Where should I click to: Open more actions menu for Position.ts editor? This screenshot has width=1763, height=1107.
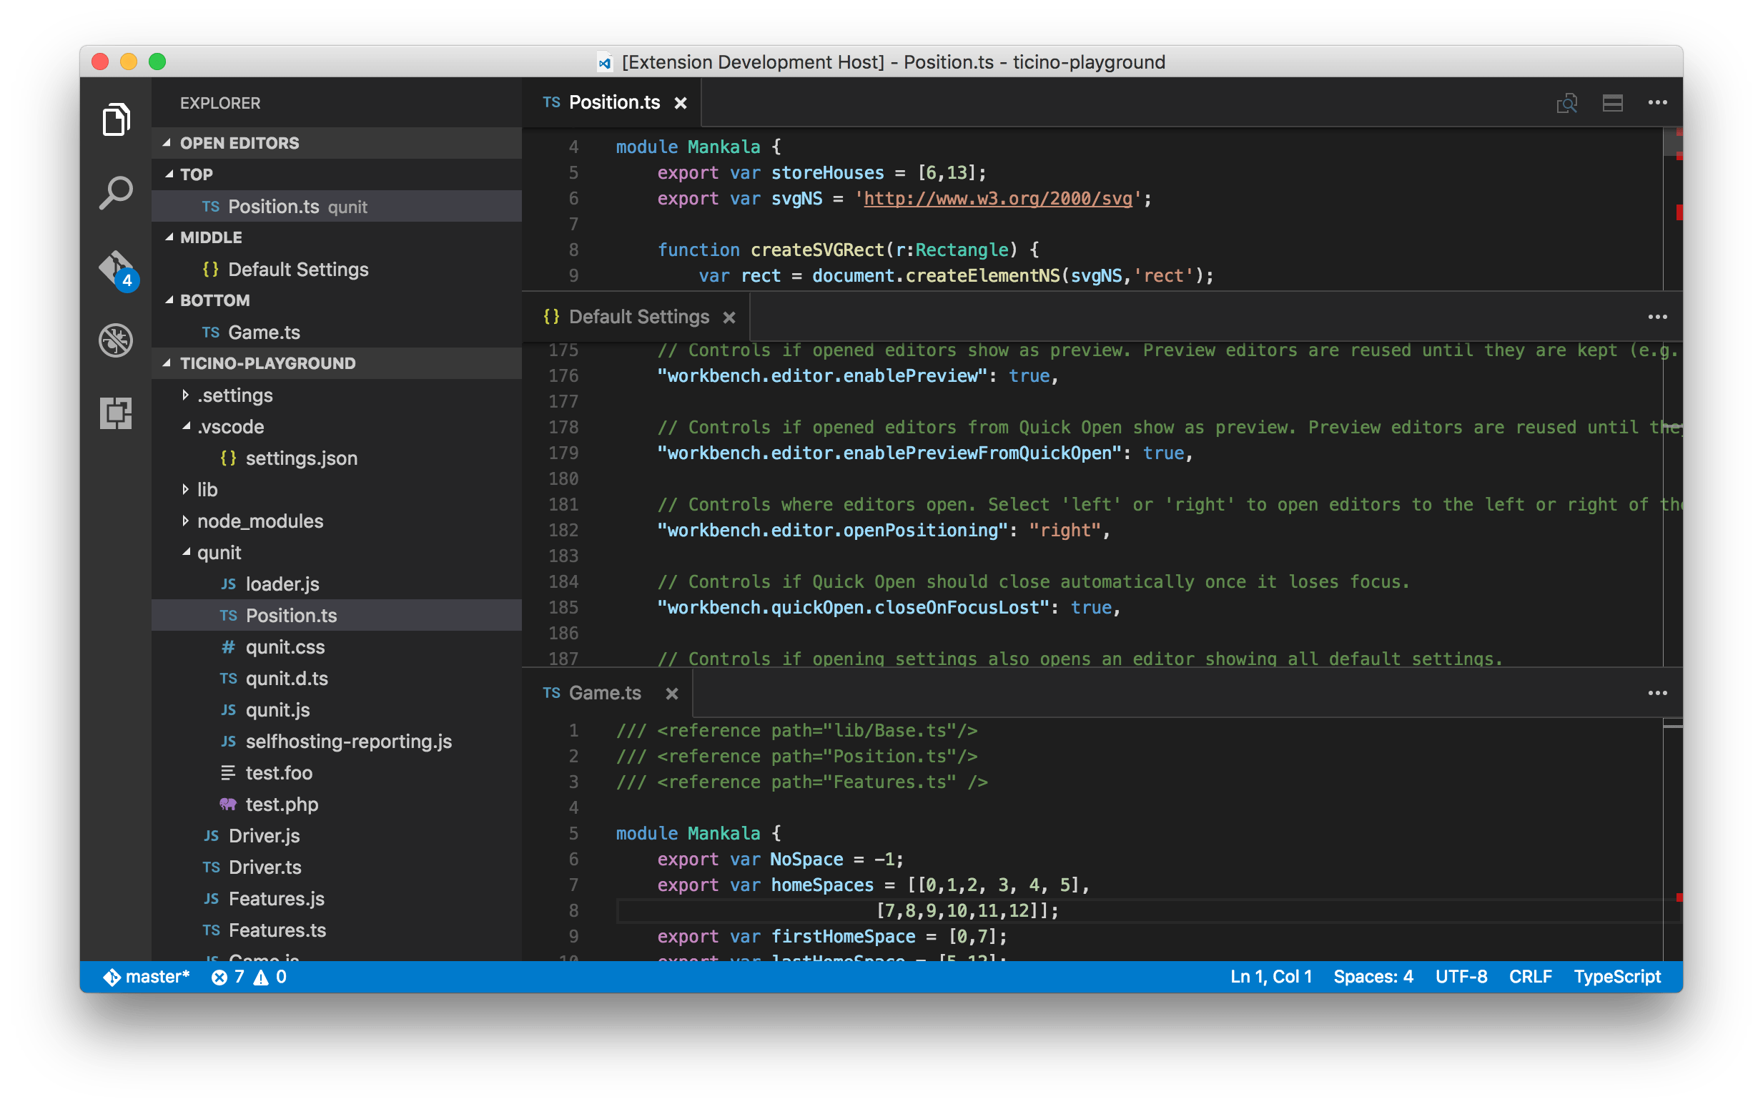1657,103
